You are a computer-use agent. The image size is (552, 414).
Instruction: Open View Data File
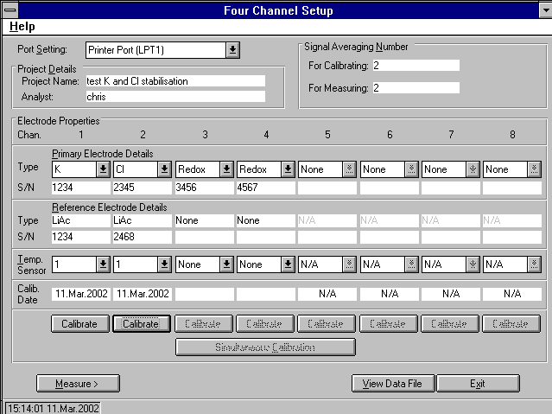(x=393, y=384)
